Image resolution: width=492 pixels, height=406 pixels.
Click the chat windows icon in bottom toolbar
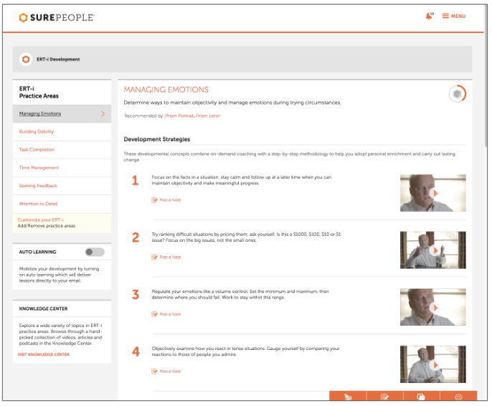[421, 397]
